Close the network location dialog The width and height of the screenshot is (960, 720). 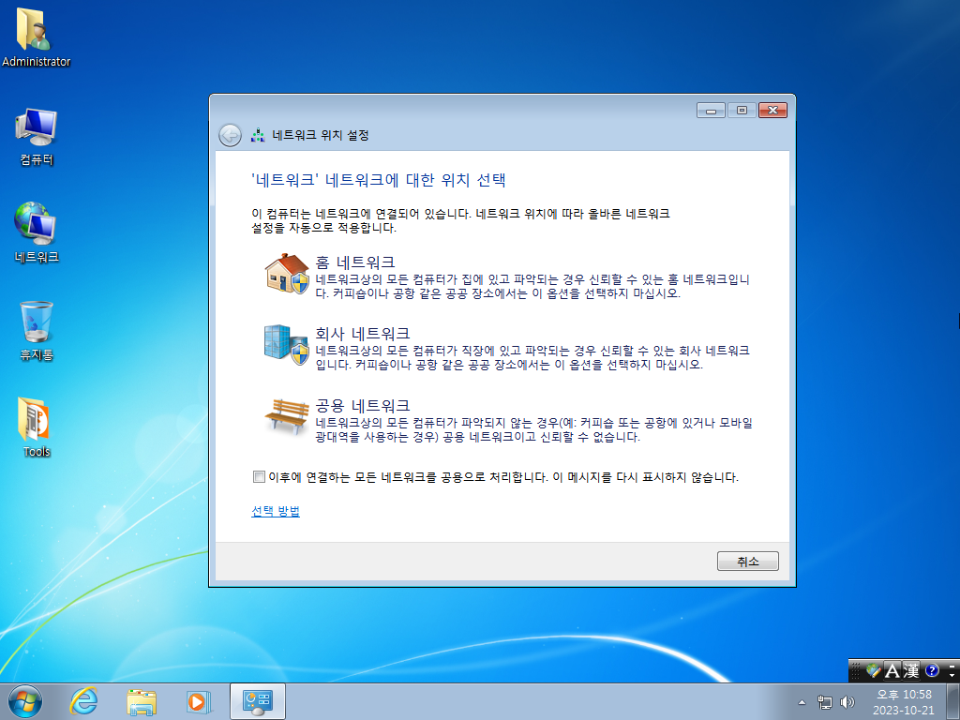coord(772,111)
